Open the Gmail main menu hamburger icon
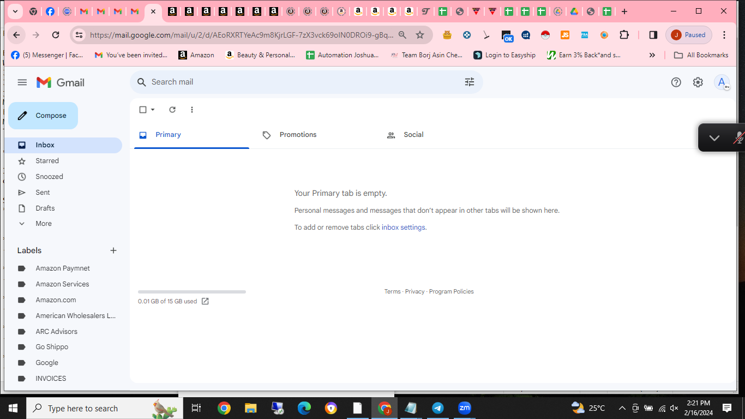This screenshot has width=745, height=419. coord(22,82)
